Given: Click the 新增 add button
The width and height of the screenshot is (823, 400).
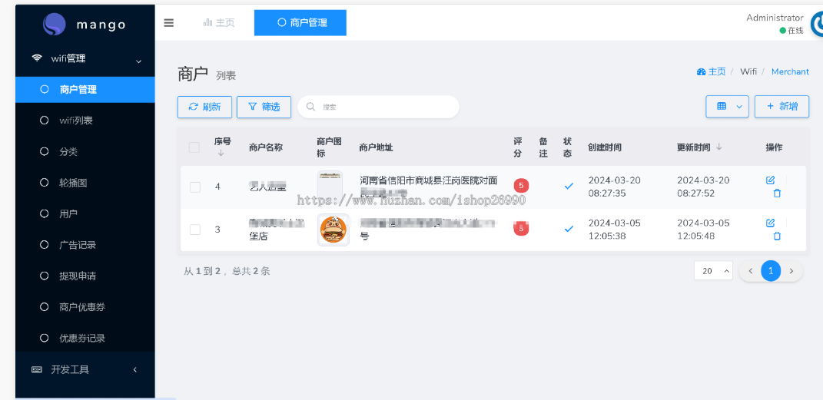Looking at the screenshot, I should [782, 107].
